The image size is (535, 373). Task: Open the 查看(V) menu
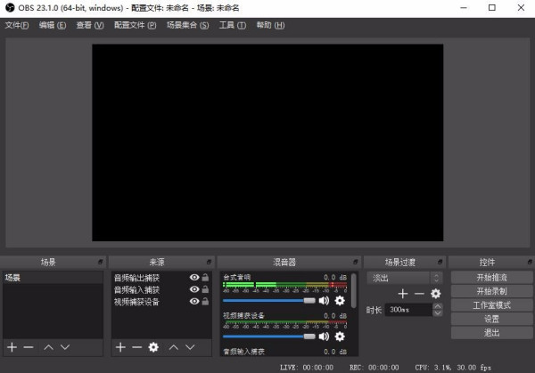(90, 25)
